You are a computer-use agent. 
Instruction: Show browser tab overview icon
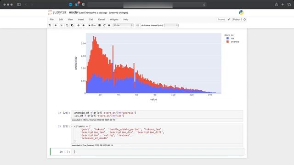click(289, 5)
